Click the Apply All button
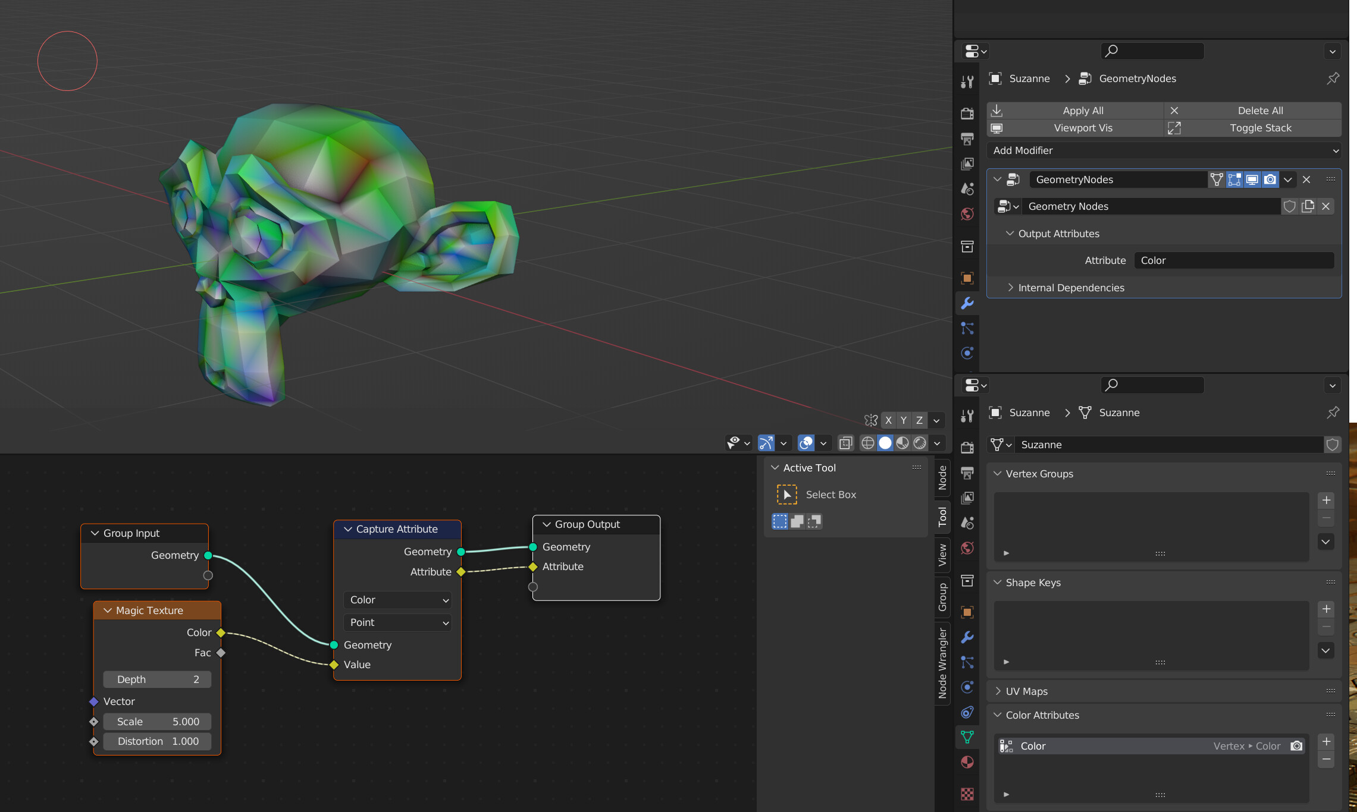This screenshot has height=812, width=1357. (1083, 111)
